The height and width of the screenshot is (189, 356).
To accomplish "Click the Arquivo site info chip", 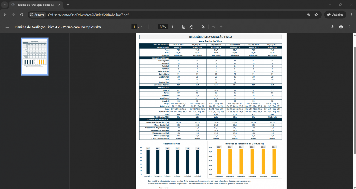I will point(37,15).
